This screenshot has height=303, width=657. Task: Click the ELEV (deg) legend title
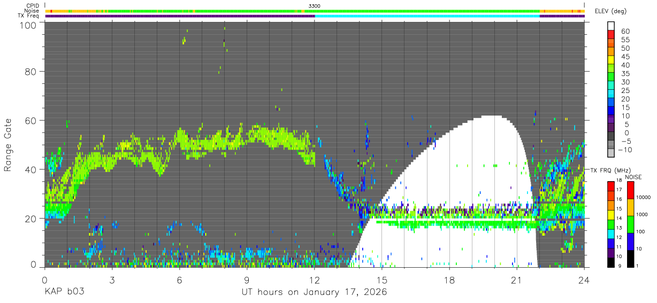[x=610, y=11]
